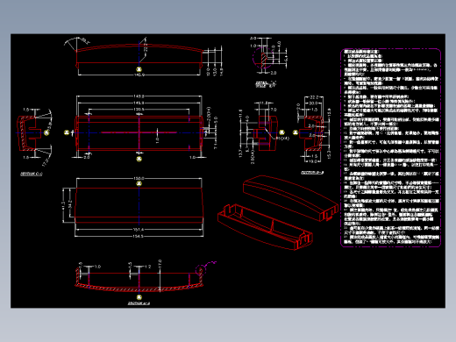Pick the 12.0 vertical dimension at top right
Viewport: 456px width, 342px height.
[209, 72]
